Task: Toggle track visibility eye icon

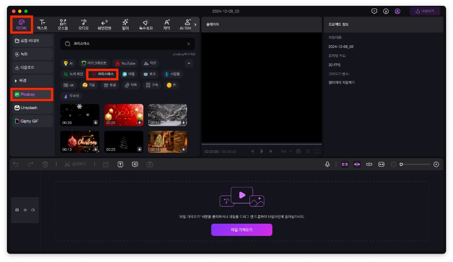Action: click(25, 210)
